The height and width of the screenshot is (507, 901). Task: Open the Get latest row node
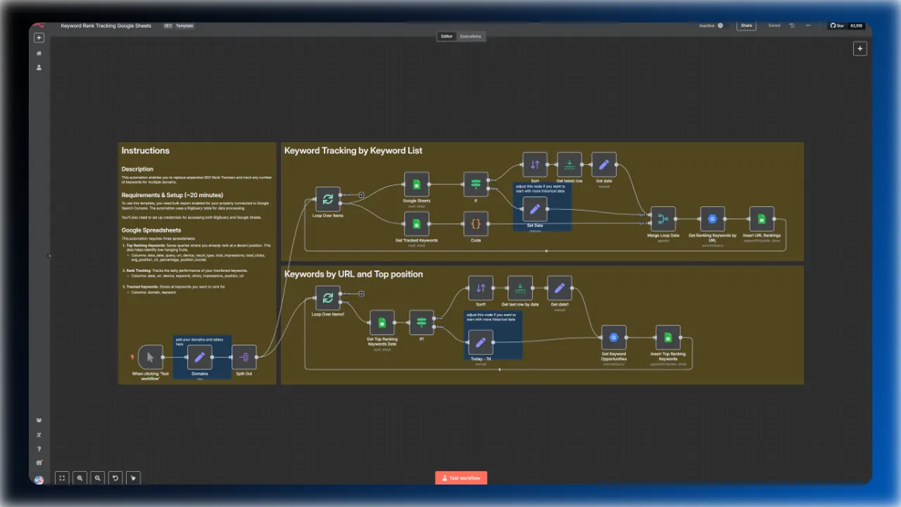[x=569, y=165]
